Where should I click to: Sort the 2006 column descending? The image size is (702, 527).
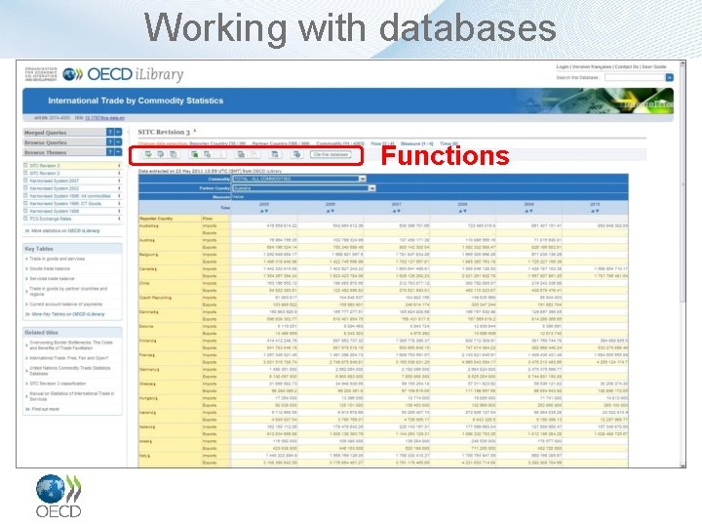point(332,211)
